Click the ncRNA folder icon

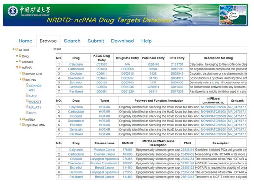20,67
